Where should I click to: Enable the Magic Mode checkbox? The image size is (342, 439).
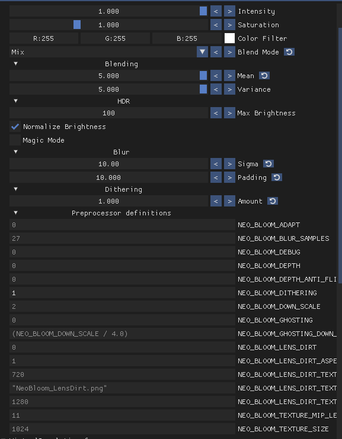[15, 140]
